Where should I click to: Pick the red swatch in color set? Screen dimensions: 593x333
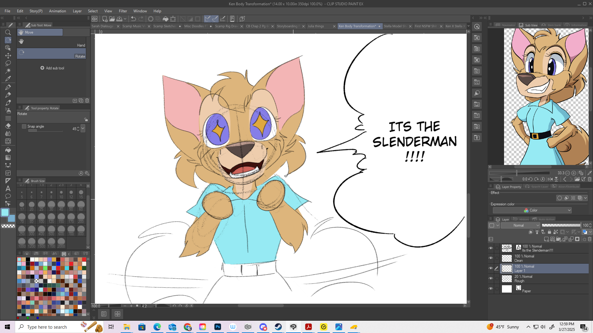click(84, 260)
